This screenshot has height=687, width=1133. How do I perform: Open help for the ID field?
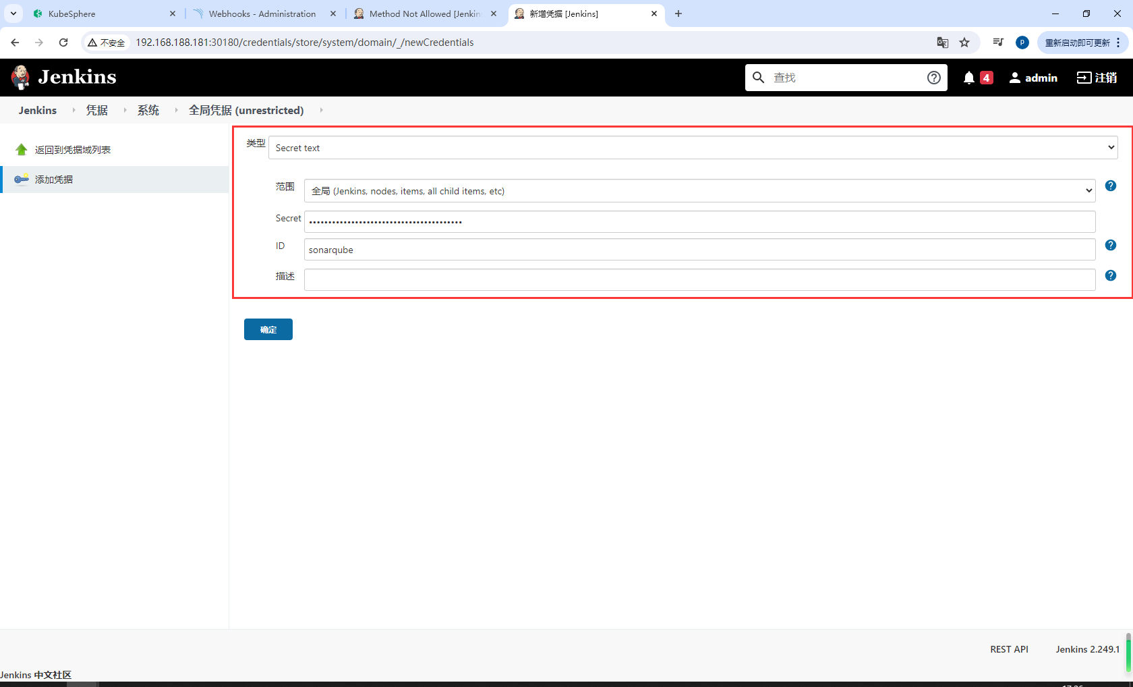click(x=1111, y=245)
